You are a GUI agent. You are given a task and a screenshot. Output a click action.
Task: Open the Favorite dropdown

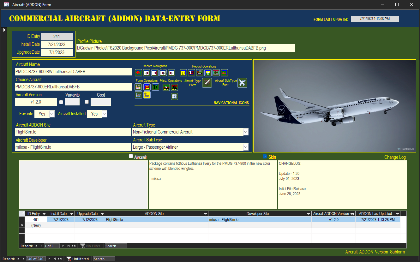pos(52,114)
